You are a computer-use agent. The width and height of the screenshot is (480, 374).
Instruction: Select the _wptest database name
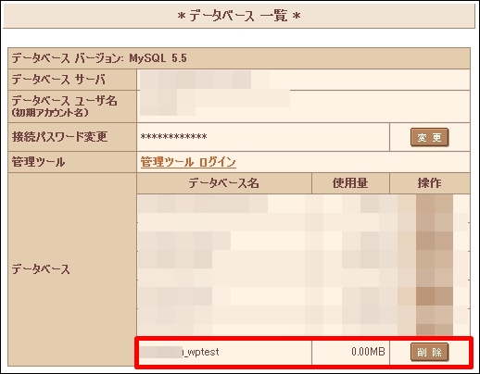coord(201,352)
